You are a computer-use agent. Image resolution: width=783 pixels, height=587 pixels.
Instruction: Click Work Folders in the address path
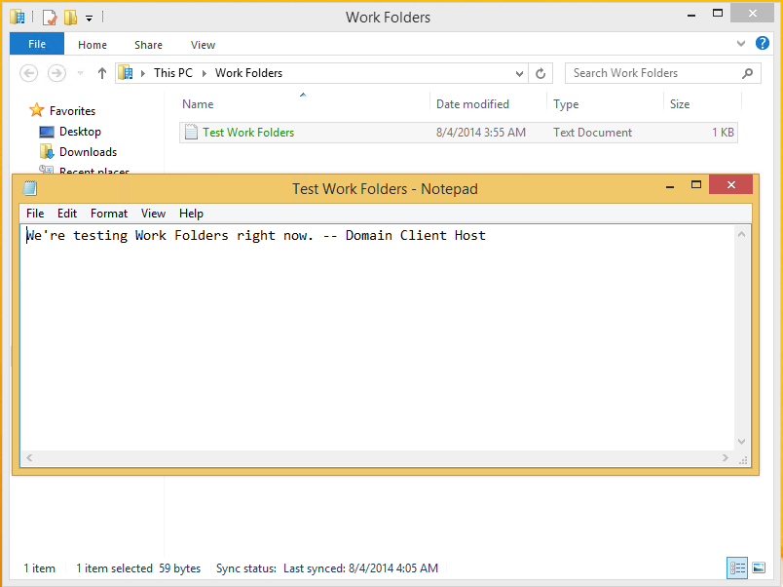pos(248,73)
